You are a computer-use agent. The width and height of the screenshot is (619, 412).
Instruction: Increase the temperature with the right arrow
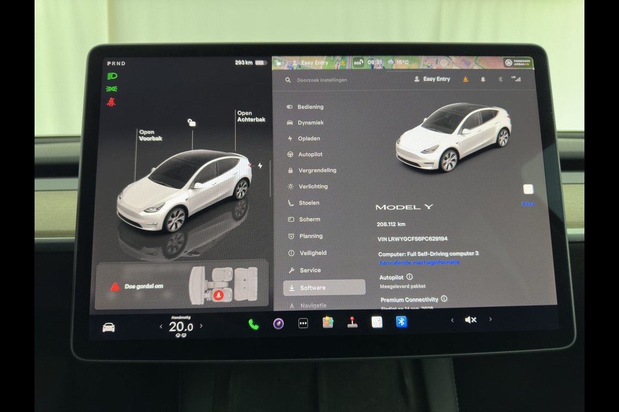click(x=201, y=325)
